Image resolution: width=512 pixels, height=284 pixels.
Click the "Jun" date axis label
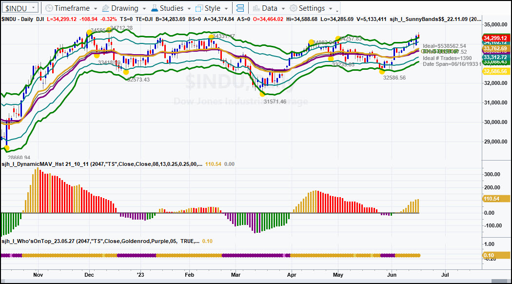[x=392, y=275]
